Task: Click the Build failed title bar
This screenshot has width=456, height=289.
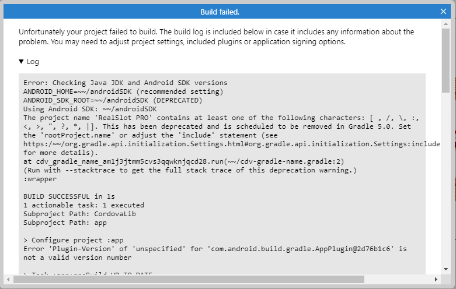Action: point(220,12)
